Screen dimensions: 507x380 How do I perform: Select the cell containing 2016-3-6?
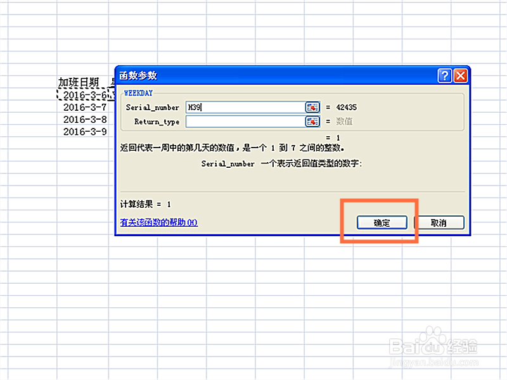pyautogui.click(x=83, y=94)
